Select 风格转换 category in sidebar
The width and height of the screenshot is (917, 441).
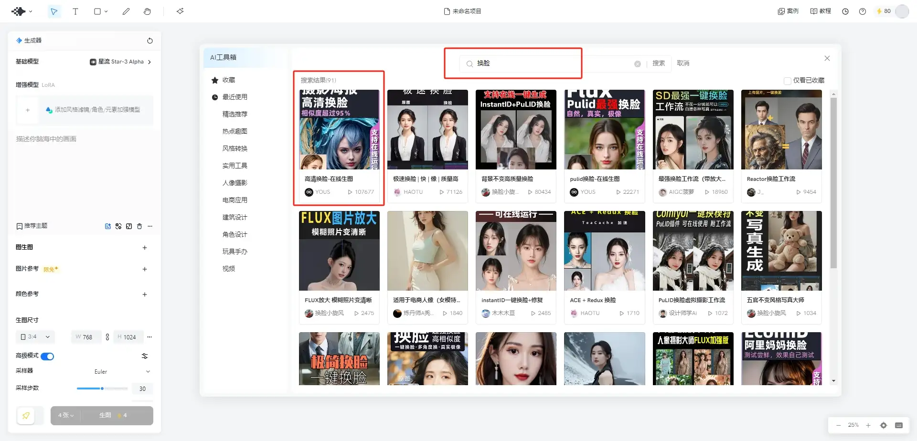(x=235, y=148)
